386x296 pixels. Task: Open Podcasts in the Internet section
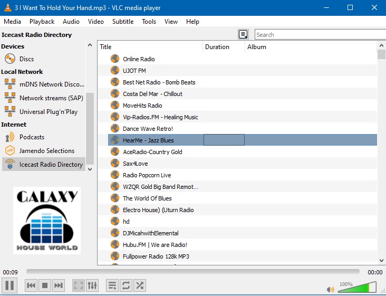32,137
